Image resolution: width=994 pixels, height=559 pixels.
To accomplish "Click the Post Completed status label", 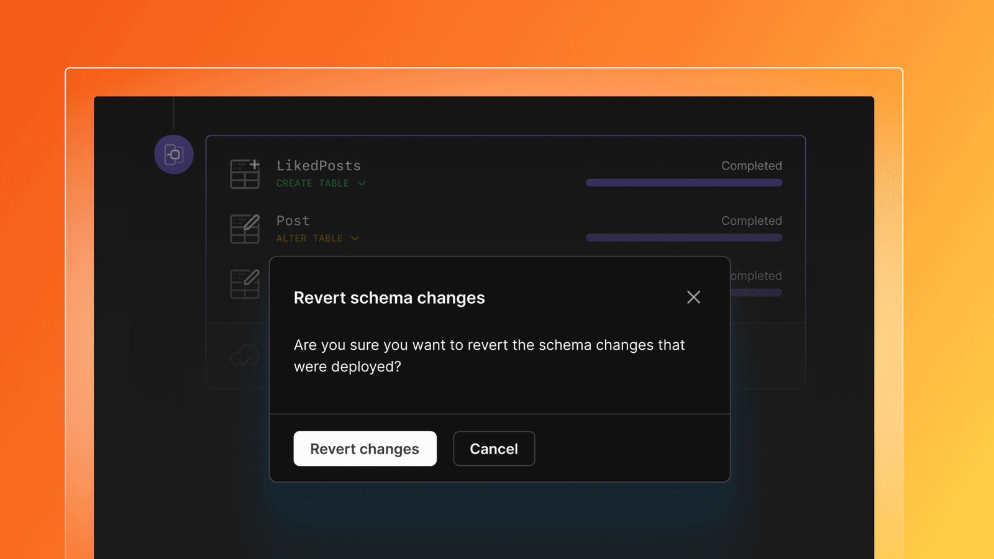I will click(752, 220).
